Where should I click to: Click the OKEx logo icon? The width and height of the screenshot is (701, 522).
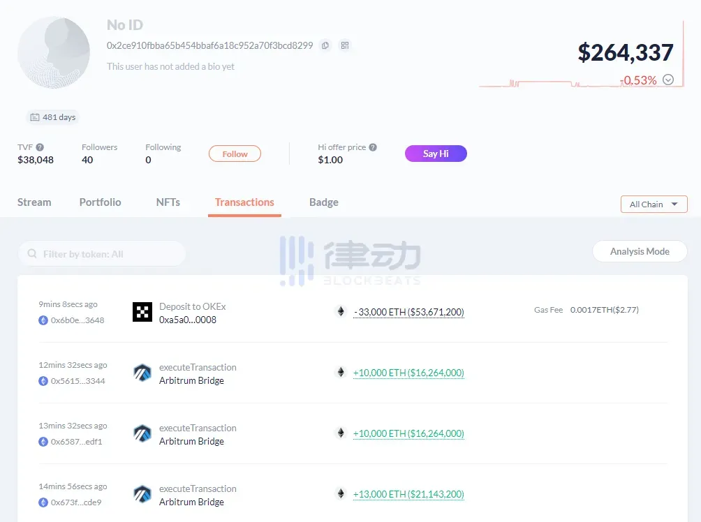[x=142, y=312]
